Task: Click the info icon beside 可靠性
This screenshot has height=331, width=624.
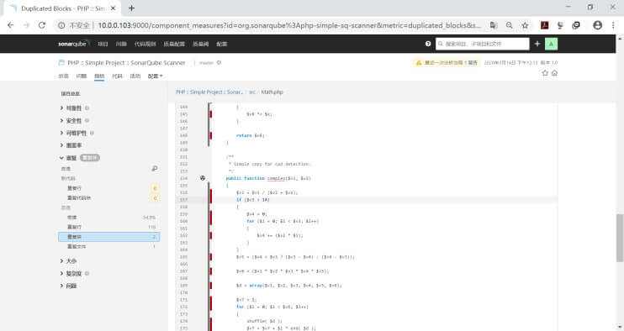Action: tap(87, 108)
